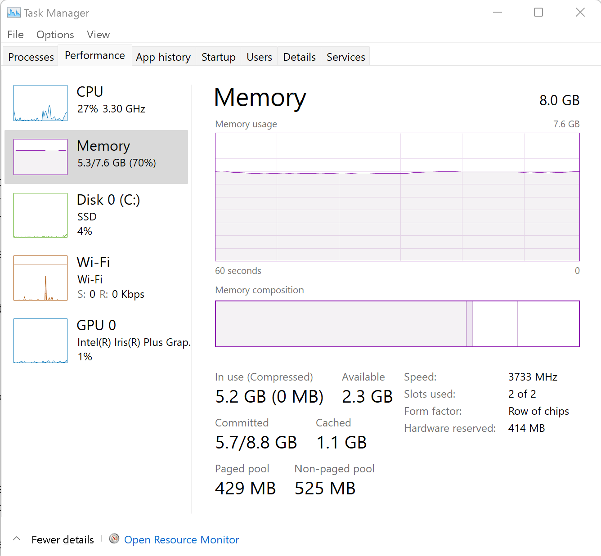Collapse view using the Fewer details chevron
601x556 pixels.
[x=17, y=539]
